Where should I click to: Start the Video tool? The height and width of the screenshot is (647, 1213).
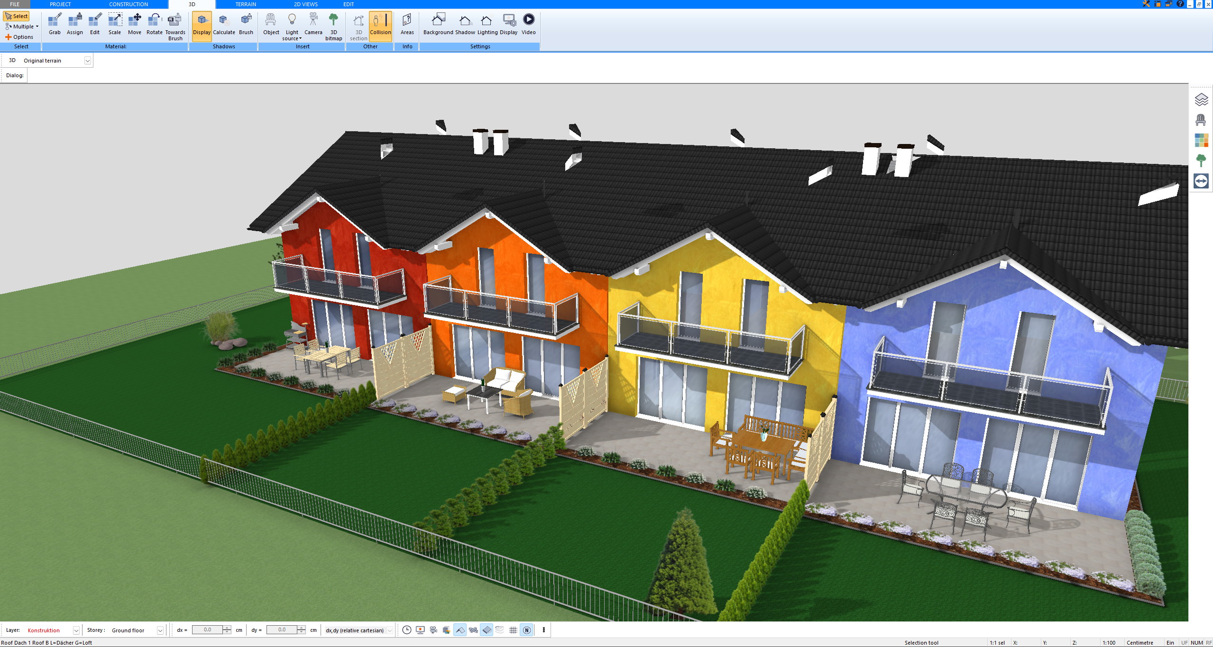528,25
